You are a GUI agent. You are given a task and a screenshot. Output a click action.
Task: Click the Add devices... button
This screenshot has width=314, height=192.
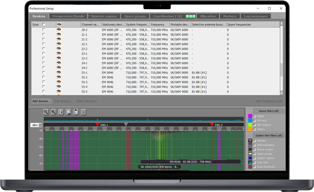[x=42, y=101]
